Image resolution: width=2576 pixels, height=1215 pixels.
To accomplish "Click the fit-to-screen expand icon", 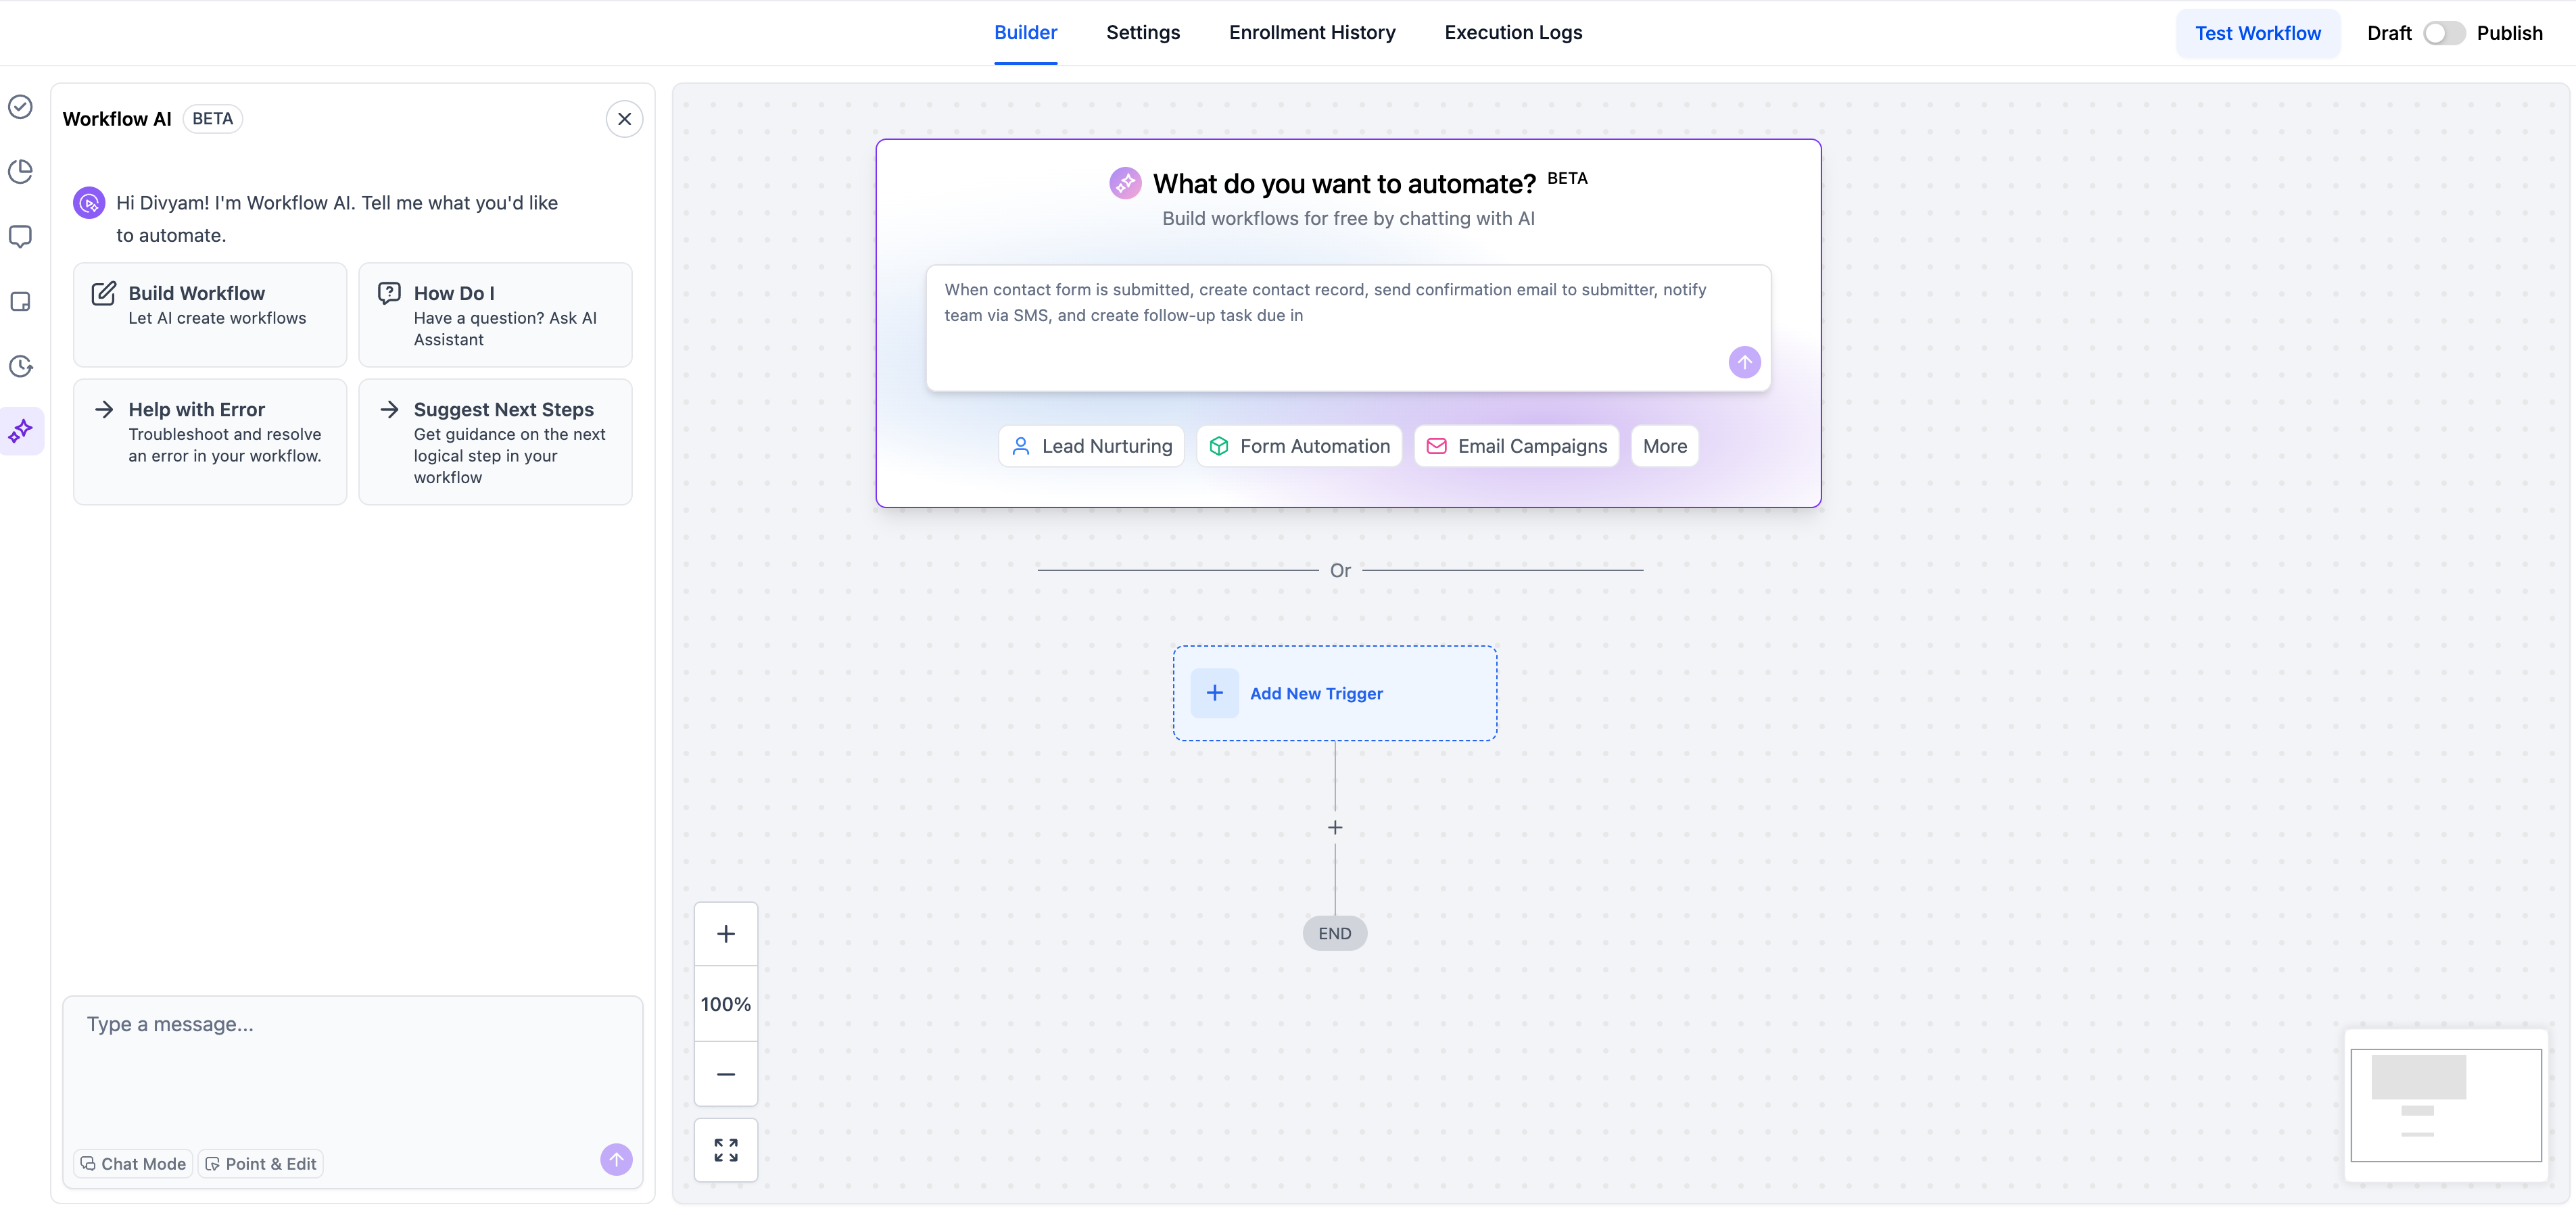I will (x=726, y=1150).
